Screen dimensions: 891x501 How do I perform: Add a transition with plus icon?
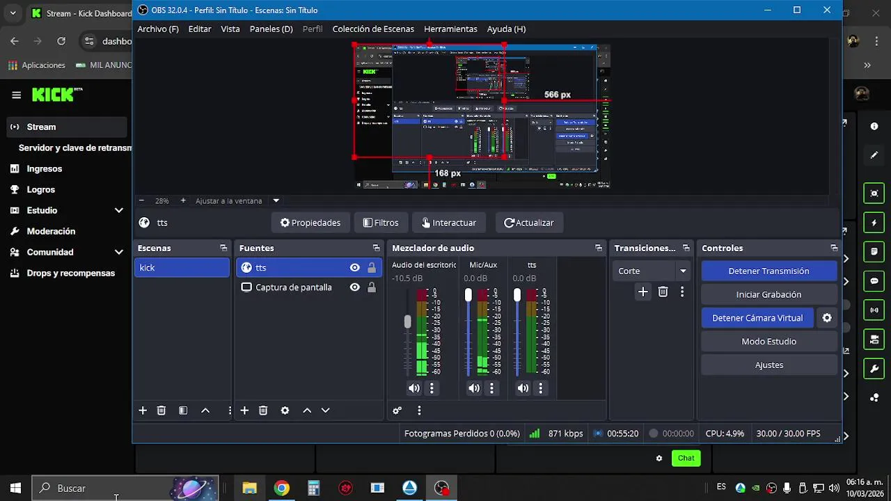tap(643, 292)
